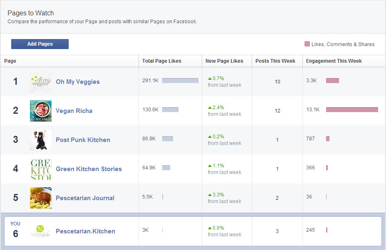386x250 pixels.
Task: Select Post Punk Kitchen page thumbnail
Action: click(x=41, y=140)
